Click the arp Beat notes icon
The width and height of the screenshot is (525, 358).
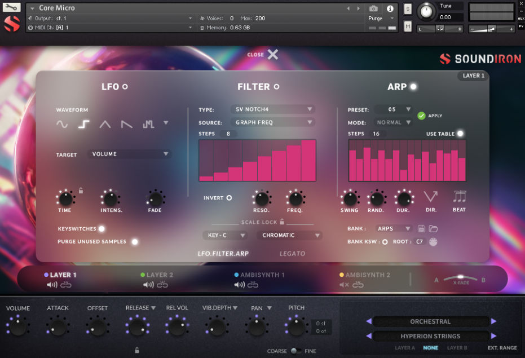click(x=460, y=197)
